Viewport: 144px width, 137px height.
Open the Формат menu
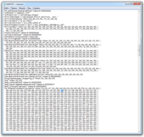(22, 8)
